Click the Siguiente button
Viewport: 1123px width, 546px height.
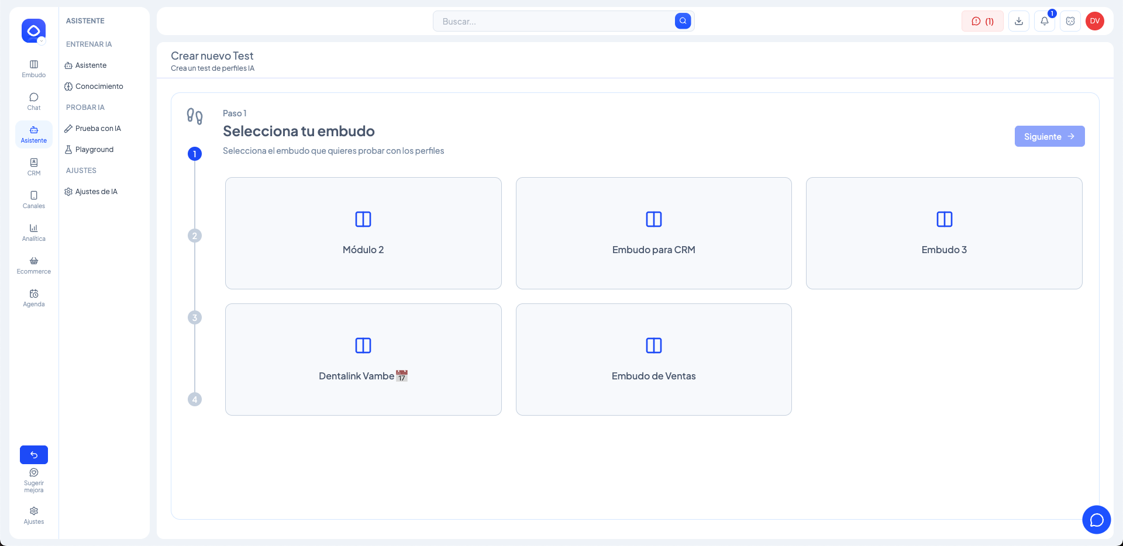coord(1049,136)
